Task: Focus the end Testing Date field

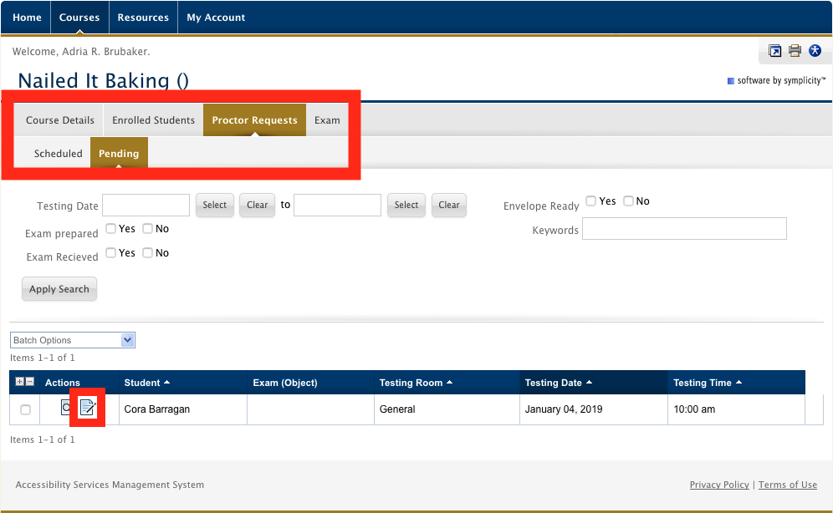Action: (x=337, y=205)
